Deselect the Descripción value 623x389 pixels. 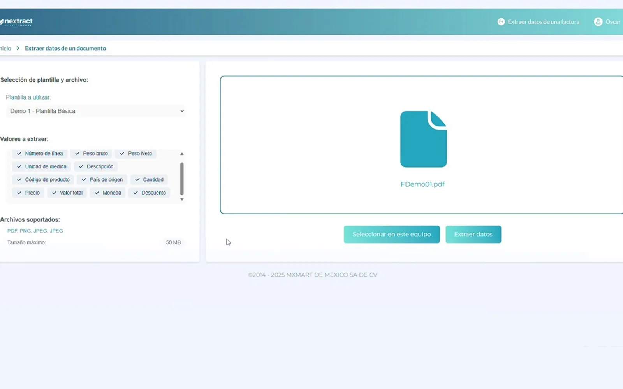(x=96, y=166)
